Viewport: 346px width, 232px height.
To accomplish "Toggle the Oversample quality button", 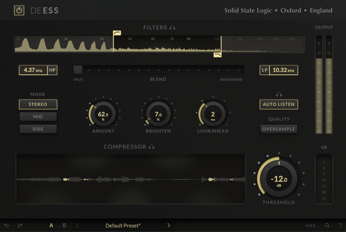I will pyautogui.click(x=279, y=129).
